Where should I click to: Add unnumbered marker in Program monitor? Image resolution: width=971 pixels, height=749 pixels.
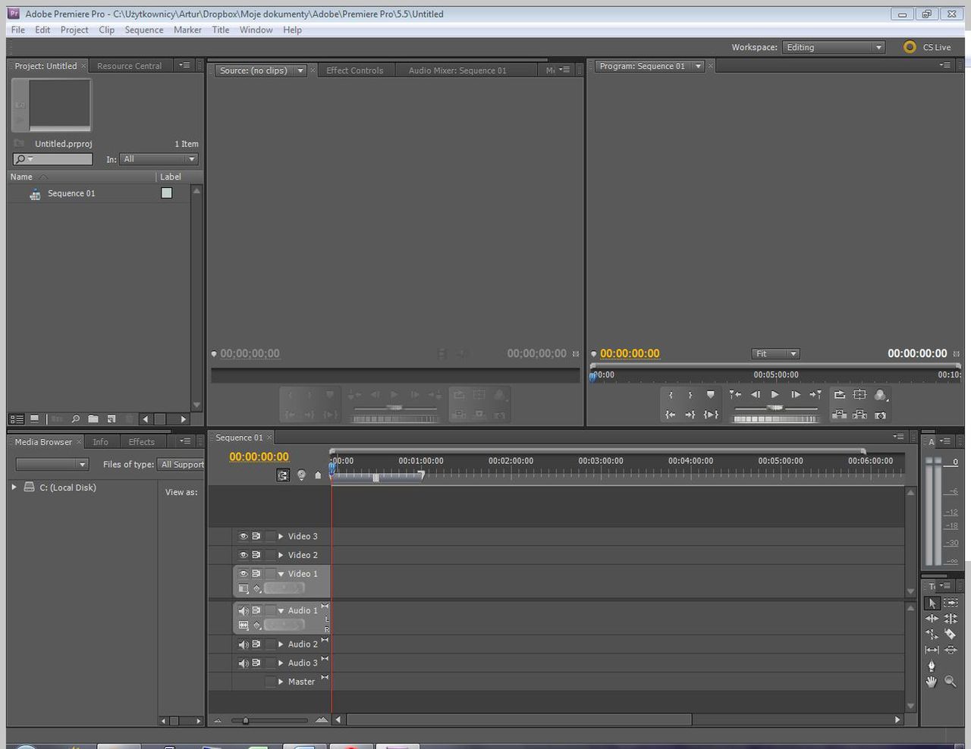(710, 394)
